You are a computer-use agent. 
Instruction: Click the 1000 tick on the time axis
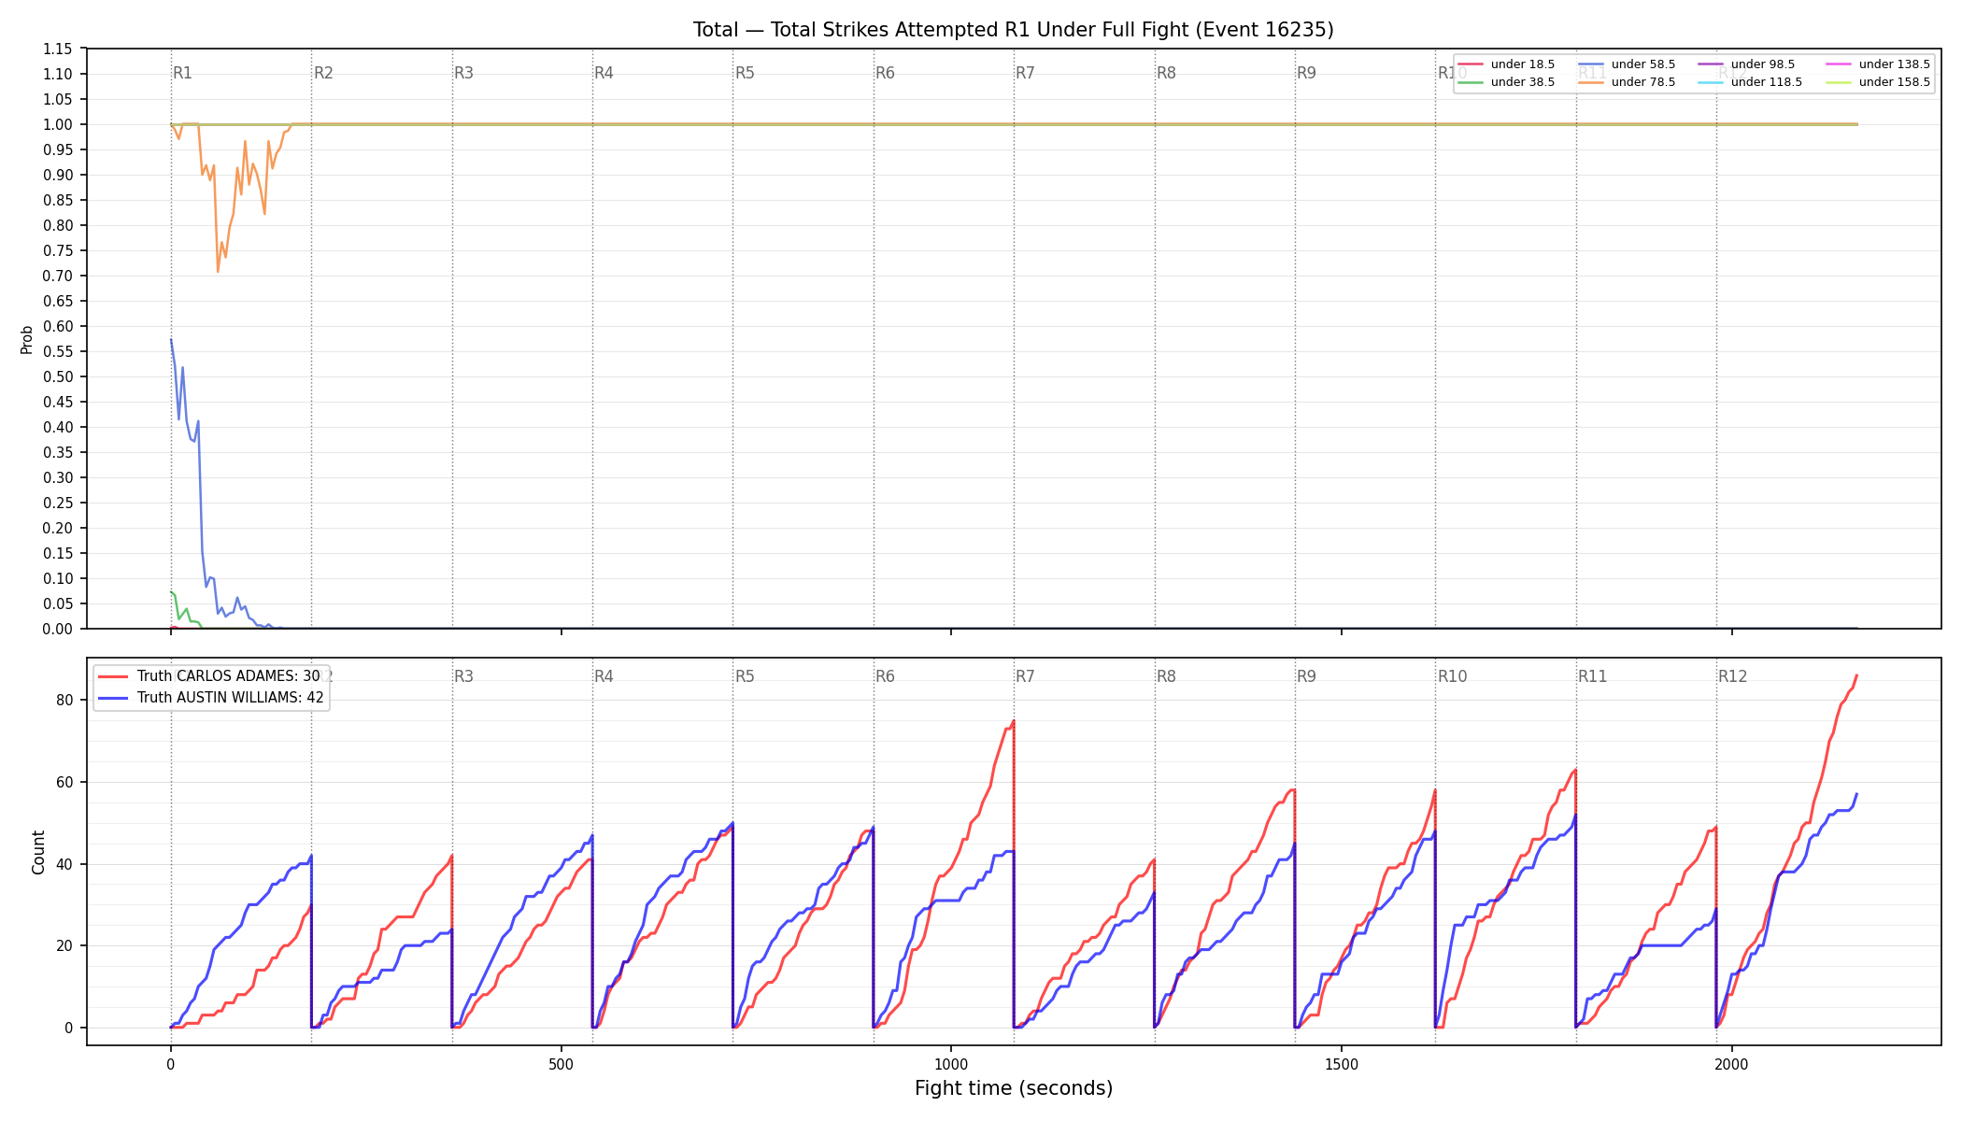pos(951,1064)
